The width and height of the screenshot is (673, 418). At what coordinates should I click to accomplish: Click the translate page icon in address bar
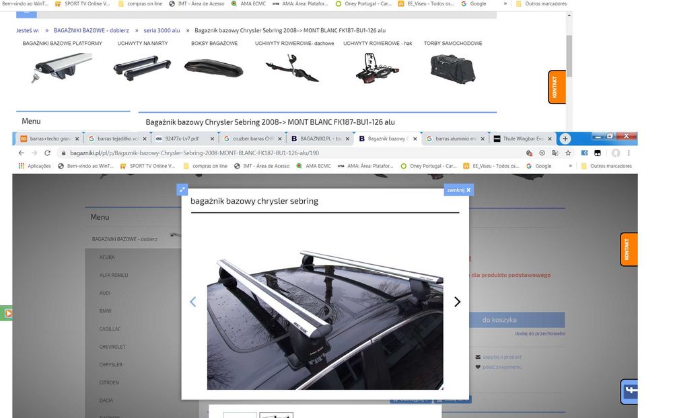point(555,153)
